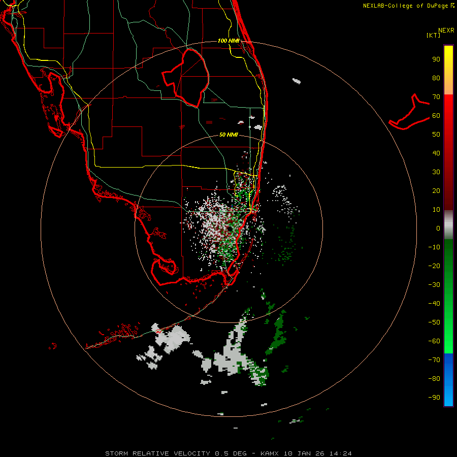Screen dimensions: 457x457
Task: Select the "NEXR" label above the color scale
Action: 446,30
